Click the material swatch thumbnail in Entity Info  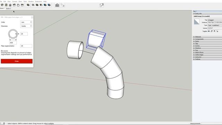click(x=197, y=22)
